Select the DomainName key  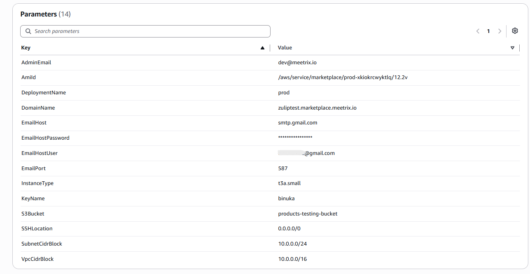[x=38, y=108]
